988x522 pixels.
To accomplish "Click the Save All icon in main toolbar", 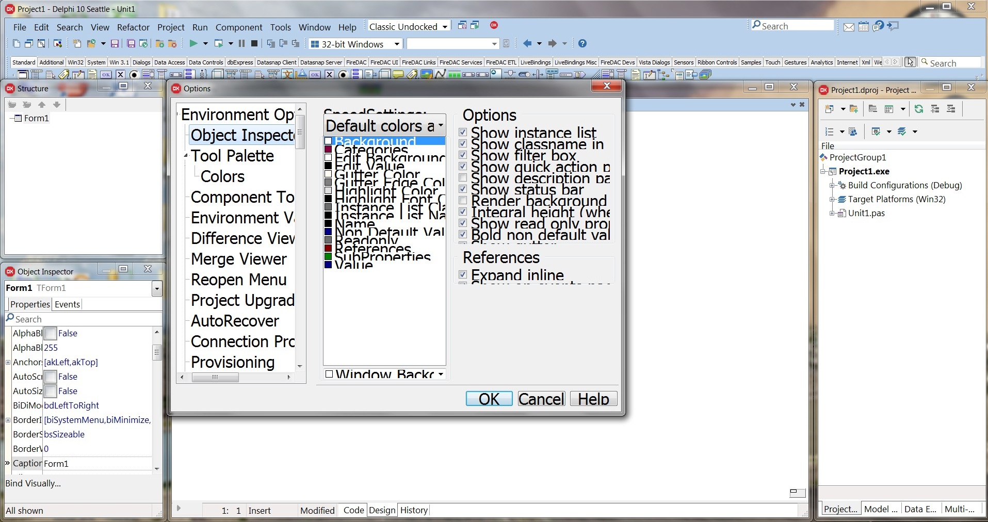I will click(131, 44).
